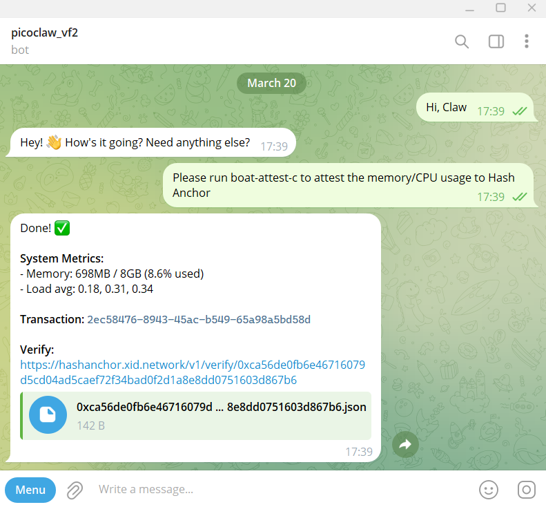Click the attached JSON file name

pos(221,407)
